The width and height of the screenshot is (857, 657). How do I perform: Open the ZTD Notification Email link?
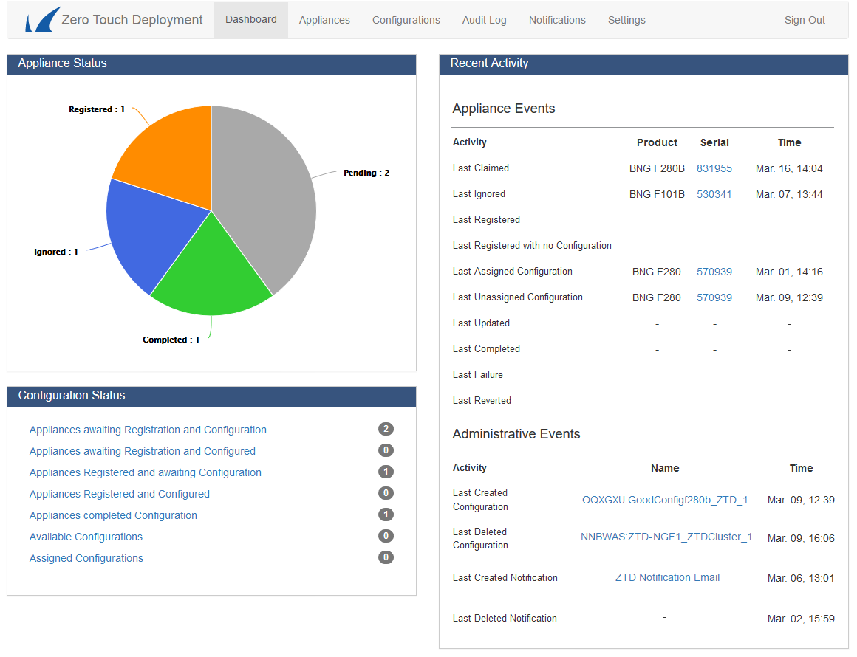(x=667, y=577)
